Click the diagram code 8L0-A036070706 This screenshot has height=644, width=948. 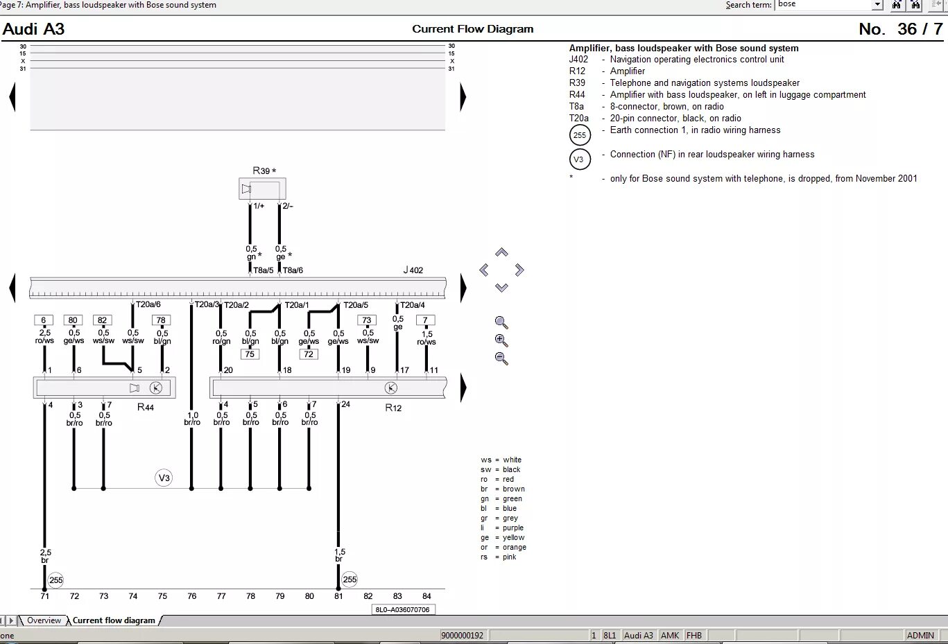point(403,610)
